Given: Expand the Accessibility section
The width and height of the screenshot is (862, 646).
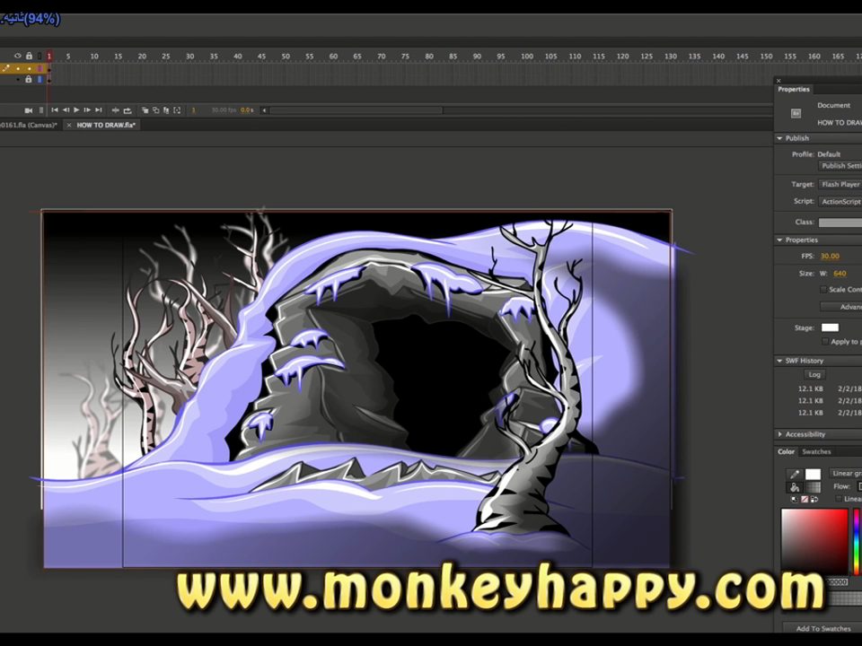Looking at the screenshot, I should click(x=779, y=434).
